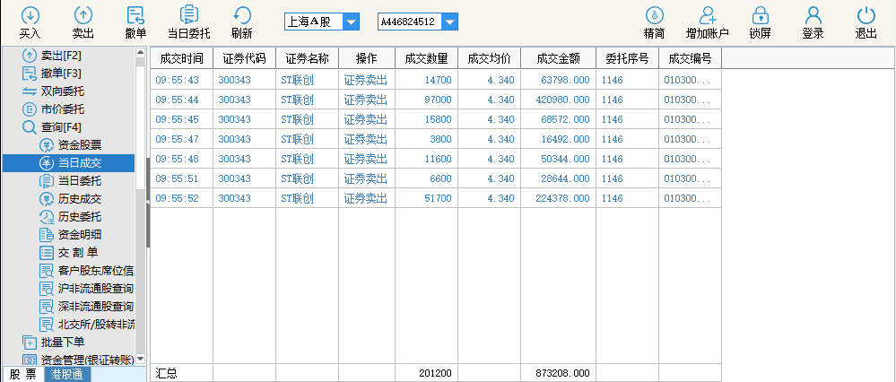Click the 撤单 cancel order toolbar icon
Image resolution: width=896 pixels, height=382 pixels.
click(136, 22)
